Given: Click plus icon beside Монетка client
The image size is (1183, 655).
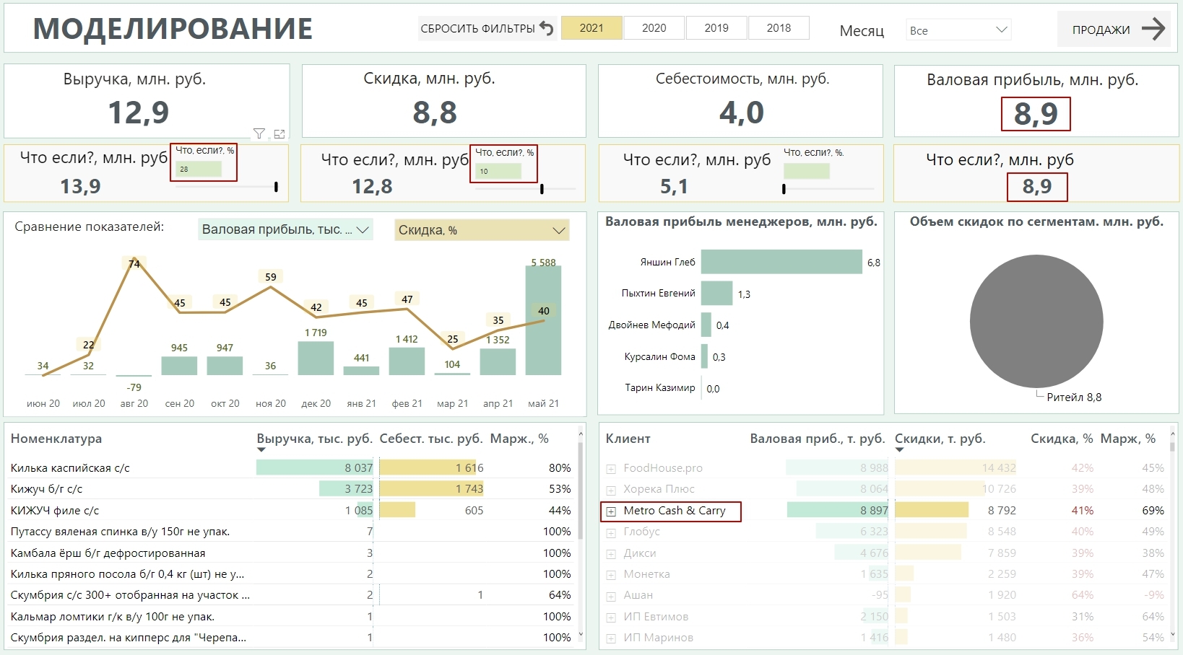Looking at the screenshot, I should pos(611,575).
